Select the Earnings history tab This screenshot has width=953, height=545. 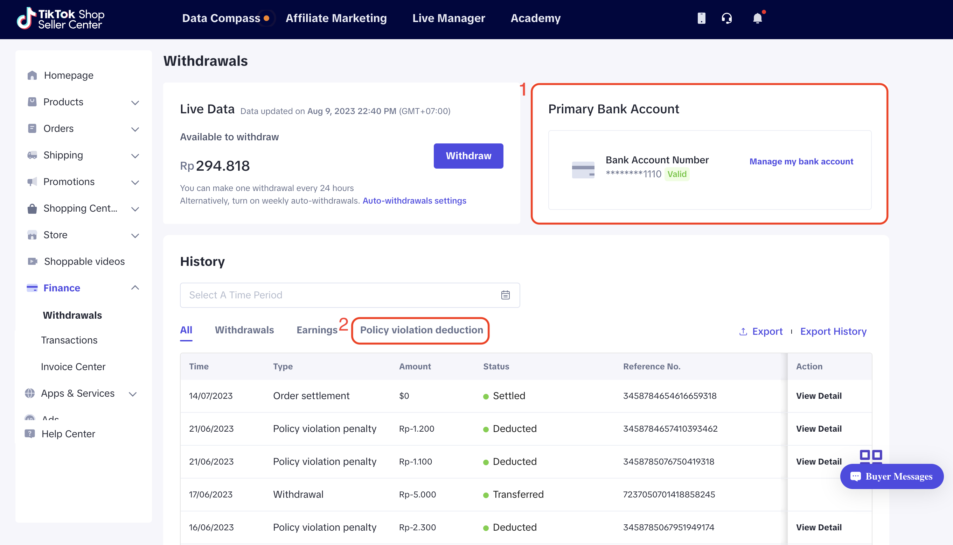(317, 330)
